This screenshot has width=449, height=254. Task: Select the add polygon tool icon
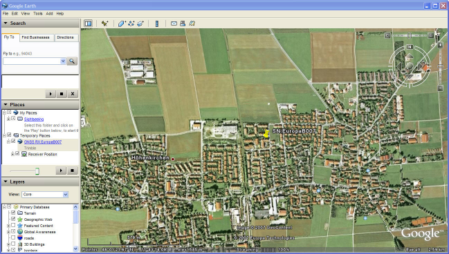click(122, 23)
